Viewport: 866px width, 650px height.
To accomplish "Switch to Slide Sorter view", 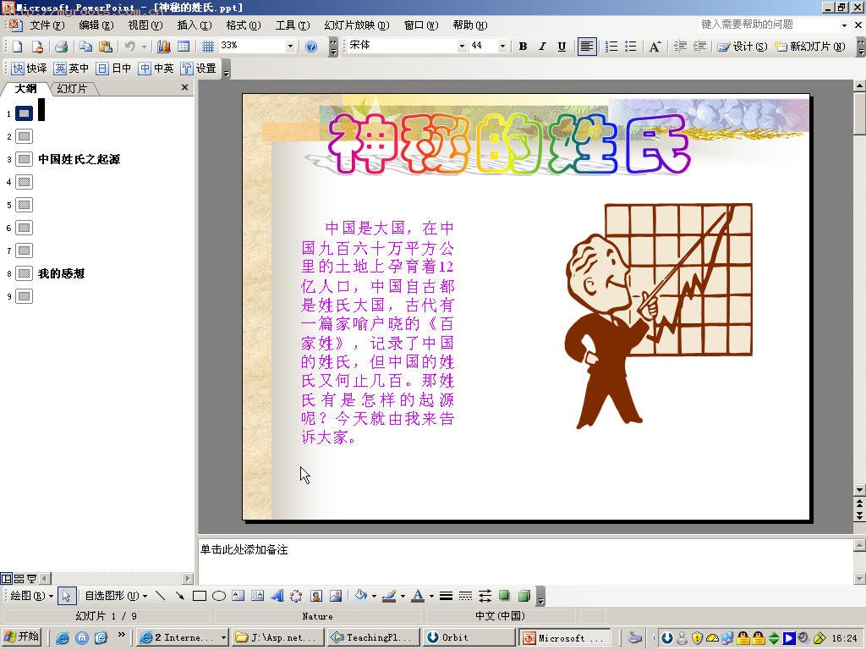I will pyautogui.click(x=19, y=579).
